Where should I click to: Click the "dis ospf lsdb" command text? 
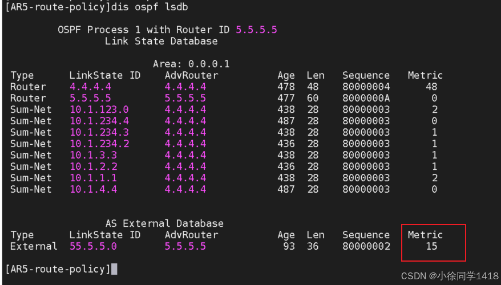150,7
